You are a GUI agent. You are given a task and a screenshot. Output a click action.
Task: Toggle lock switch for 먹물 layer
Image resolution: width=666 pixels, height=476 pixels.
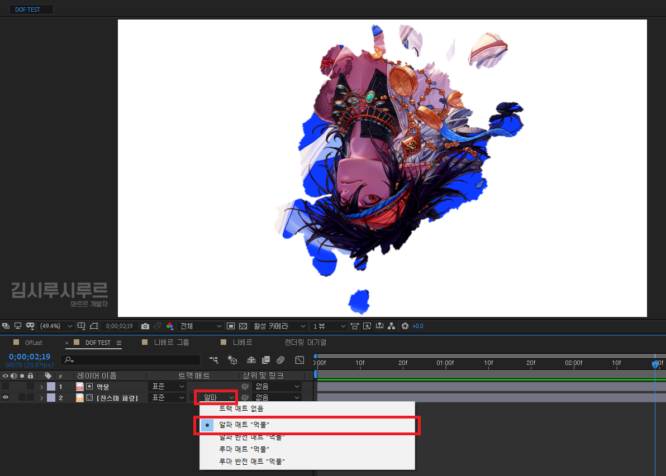point(30,386)
